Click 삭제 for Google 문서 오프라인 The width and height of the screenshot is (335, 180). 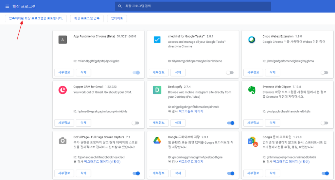[x=273, y=173]
